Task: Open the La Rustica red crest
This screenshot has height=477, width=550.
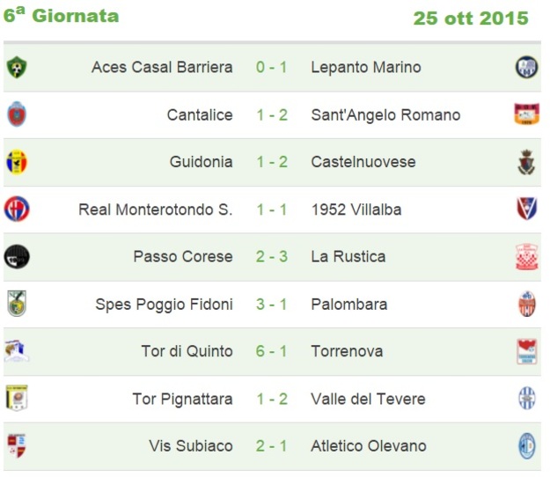Action: pyautogui.click(x=526, y=257)
